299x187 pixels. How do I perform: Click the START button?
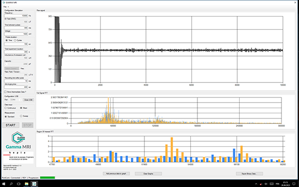pos(11,125)
